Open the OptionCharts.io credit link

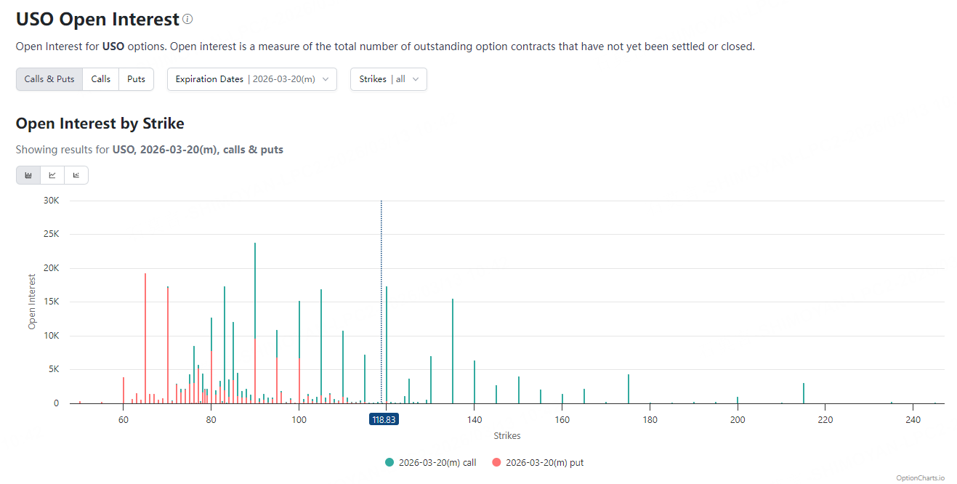tap(920, 477)
